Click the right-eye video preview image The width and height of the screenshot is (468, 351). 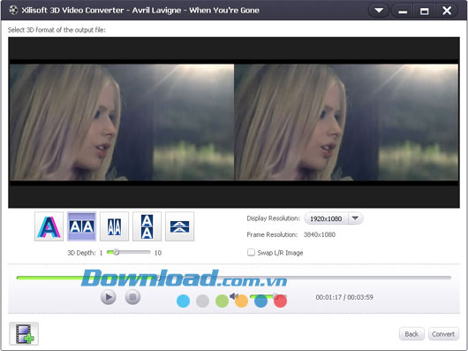(x=346, y=122)
